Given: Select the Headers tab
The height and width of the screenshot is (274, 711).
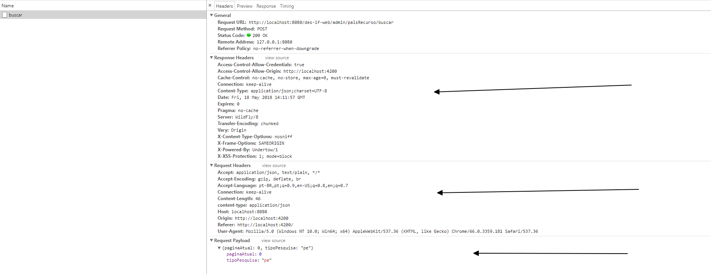Looking at the screenshot, I should pos(225,6).
